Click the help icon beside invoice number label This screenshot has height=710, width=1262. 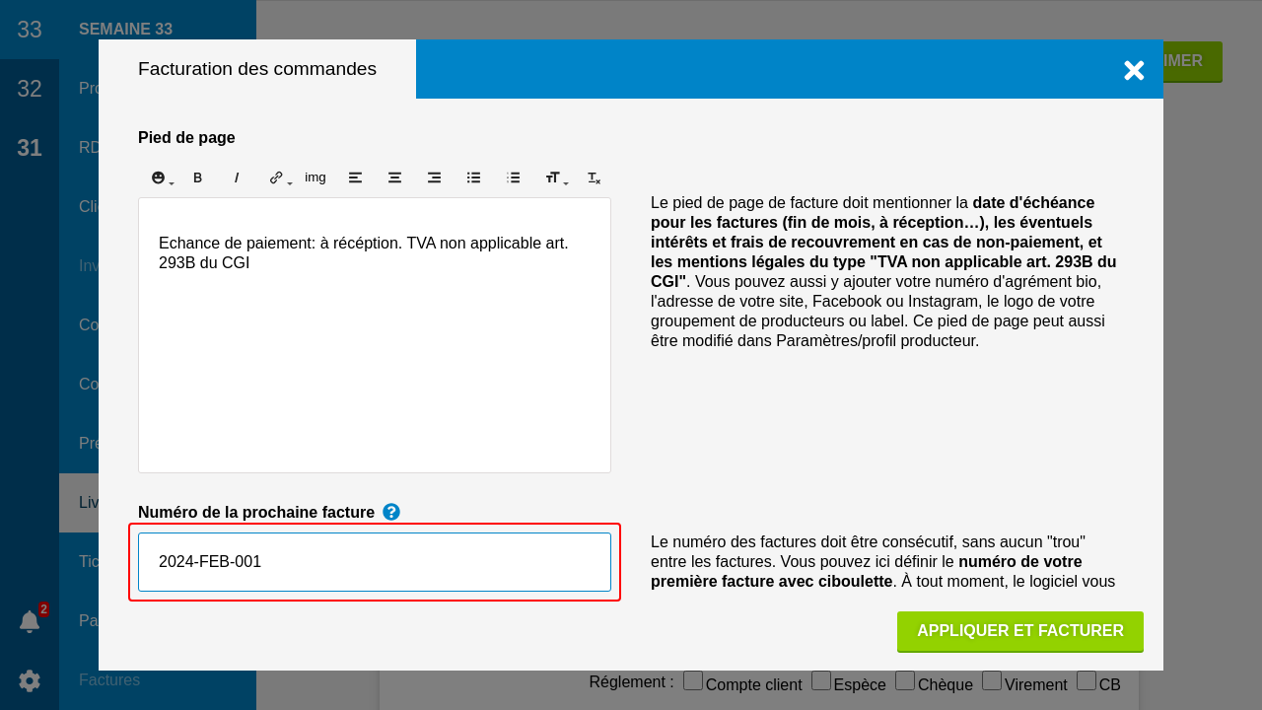(391, 512)
